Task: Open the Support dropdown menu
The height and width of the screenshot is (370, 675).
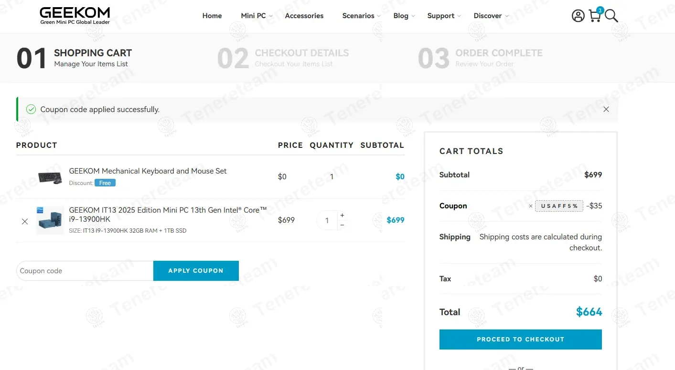Action: [x=443, y=16]
